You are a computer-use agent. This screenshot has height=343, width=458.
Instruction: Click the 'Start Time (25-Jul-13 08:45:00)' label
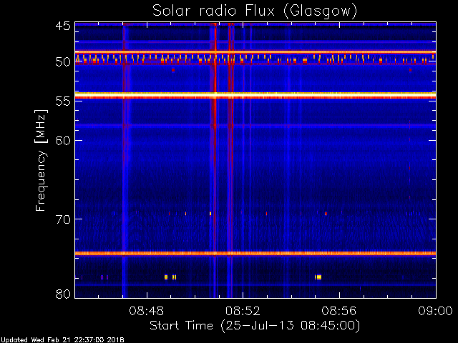click(255, 326)
